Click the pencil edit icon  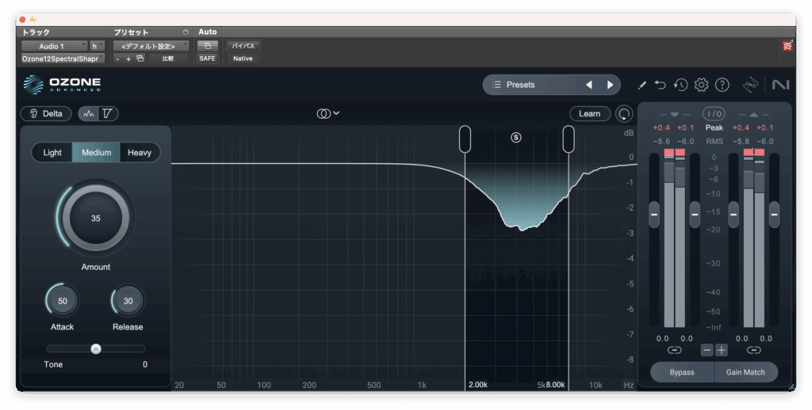[642, 85]
